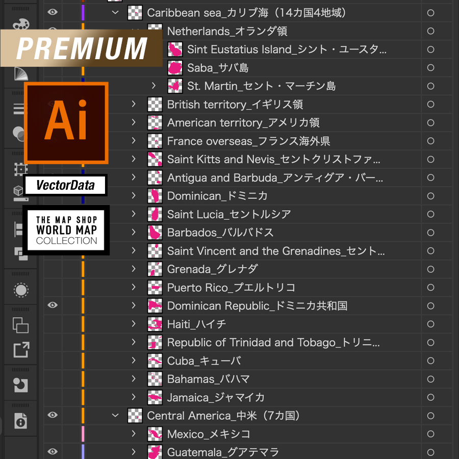
Task: Click the Dominican_ドミニカ layer thumbnail
Action: click(x=155, y=196)
